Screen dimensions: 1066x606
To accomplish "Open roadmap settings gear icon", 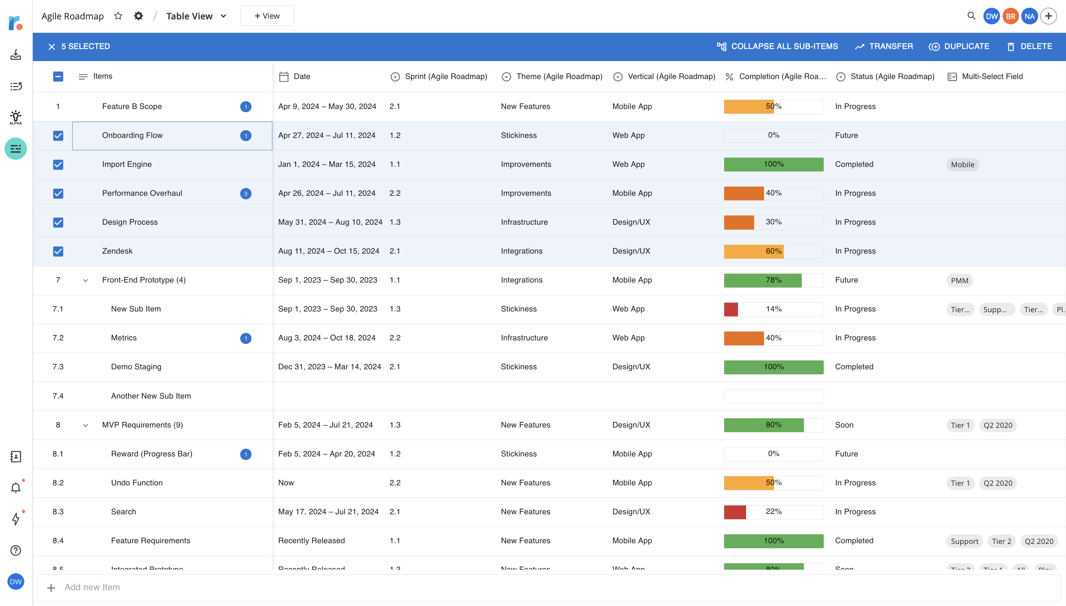I will 139,16.
